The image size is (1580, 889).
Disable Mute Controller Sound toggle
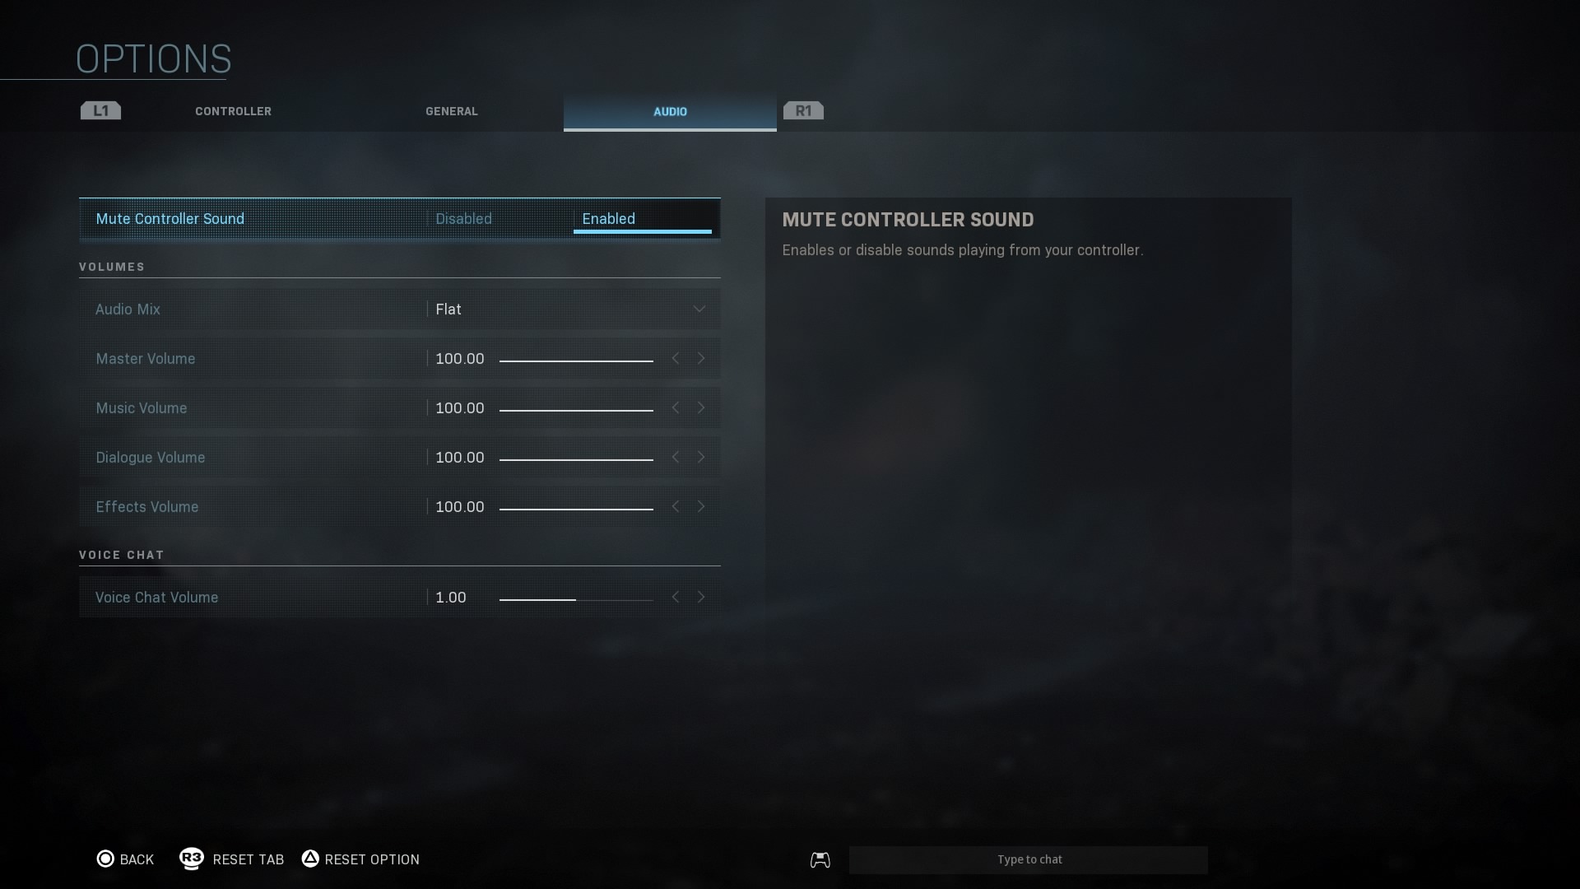[463, 218]
